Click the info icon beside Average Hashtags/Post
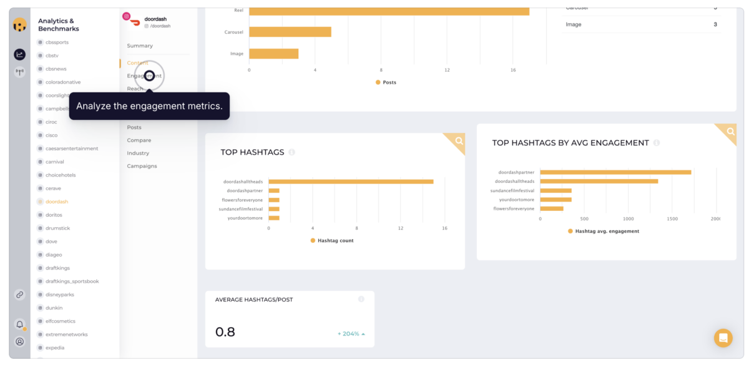 (x=361, y=300)
